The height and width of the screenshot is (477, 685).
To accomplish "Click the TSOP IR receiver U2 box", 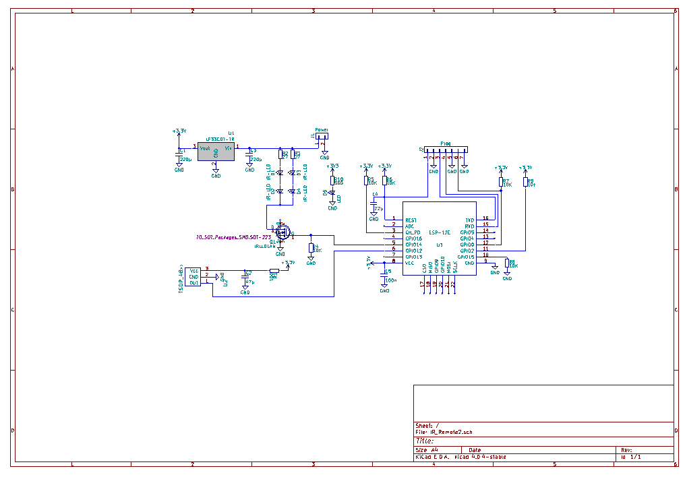I will (x=193, y=277).
